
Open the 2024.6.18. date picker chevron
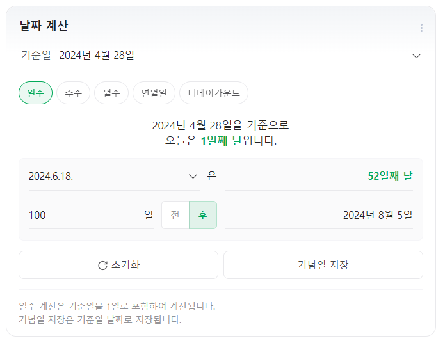tap(193, 177)
